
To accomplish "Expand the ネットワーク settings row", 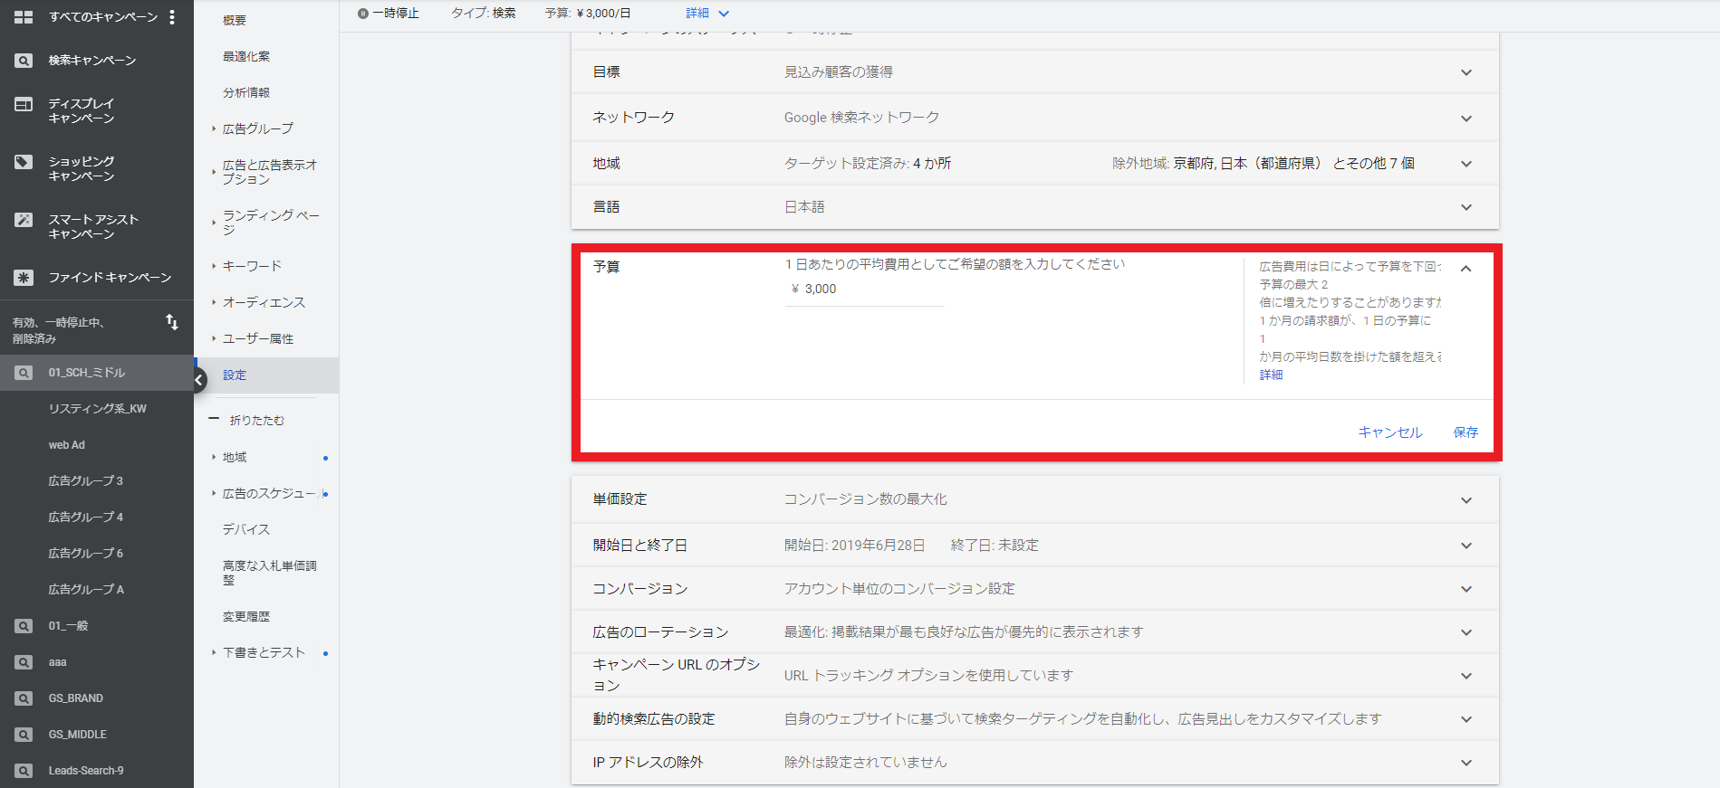I will 1466,119.
